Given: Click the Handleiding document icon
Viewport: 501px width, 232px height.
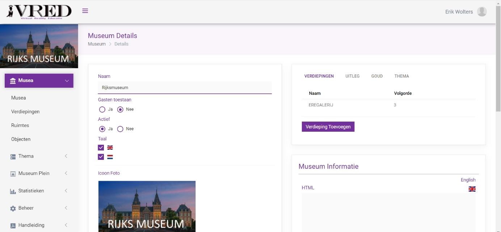Looking at the screenshot, I should click(x=13, y=226).
